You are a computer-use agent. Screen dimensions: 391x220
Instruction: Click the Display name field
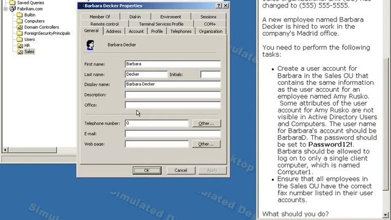[x=172, y=84]
